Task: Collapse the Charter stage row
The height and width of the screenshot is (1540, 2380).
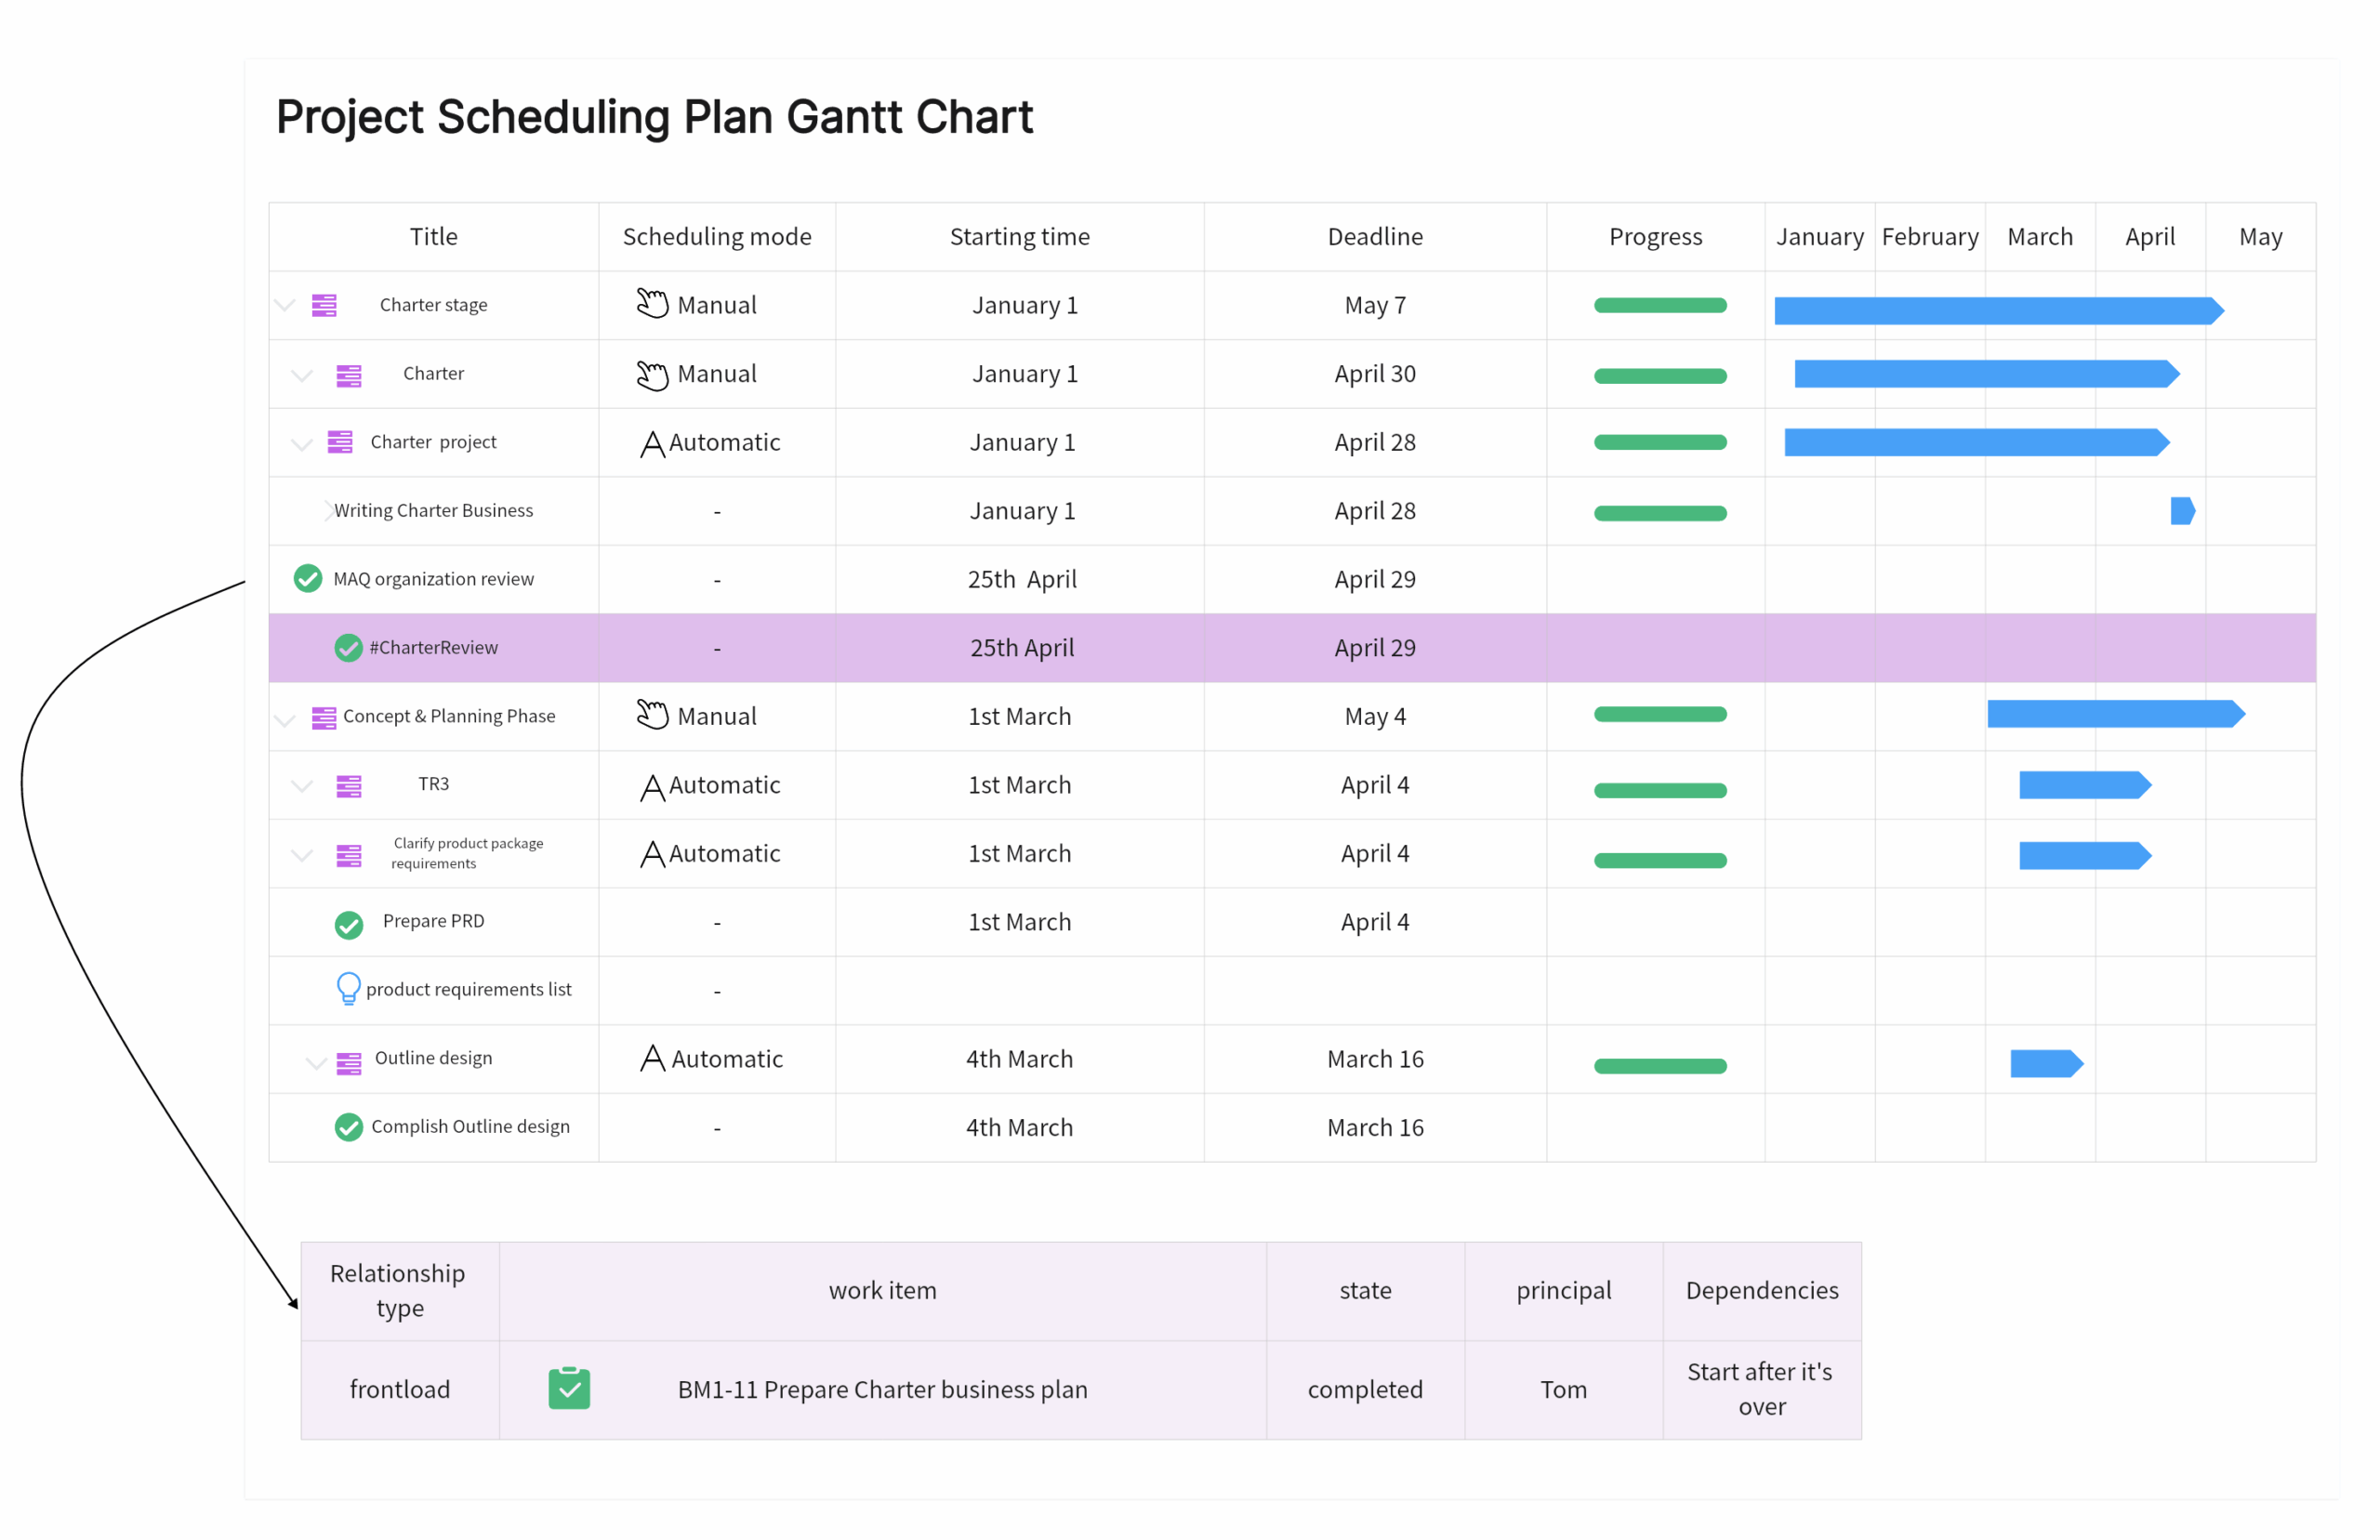Action: pyautogui.click(x=286, y=306)
